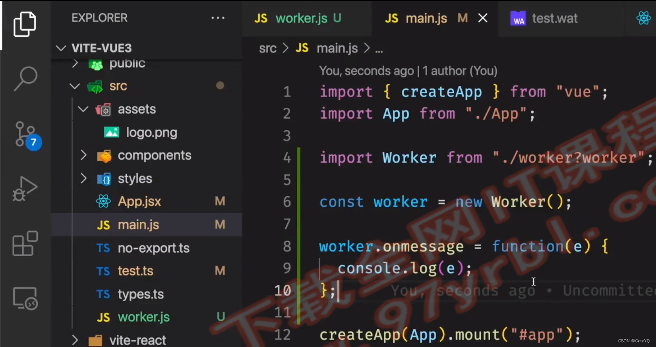Click the logo.png image file icon
Viewport: 656px width, 347px height.
pos(111,132)
